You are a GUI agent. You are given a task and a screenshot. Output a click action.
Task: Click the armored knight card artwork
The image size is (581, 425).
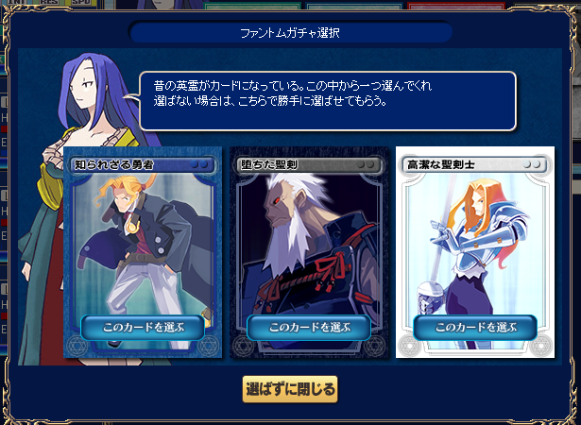[x=475, y=245]
